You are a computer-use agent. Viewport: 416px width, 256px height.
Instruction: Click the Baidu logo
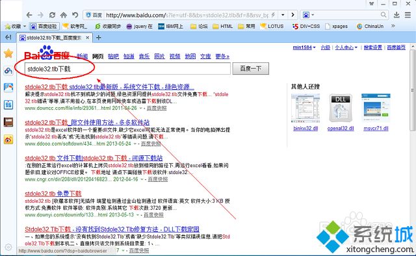tap(47, 53)
